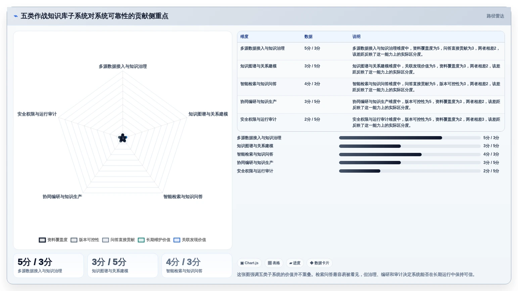
Task: Click progress bar for 安全权限与运行审计
Action: (x=410, y=171)
